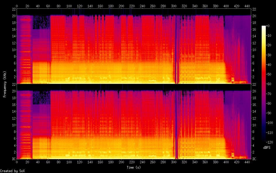Click the 200 tick on the top time axis
Screen dimensions: 276x173
pyautogui.click(x=122, y=6)
